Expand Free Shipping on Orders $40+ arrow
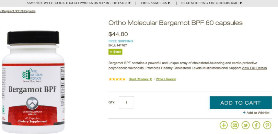The image size is (278, 134). [x=241, y=3]
